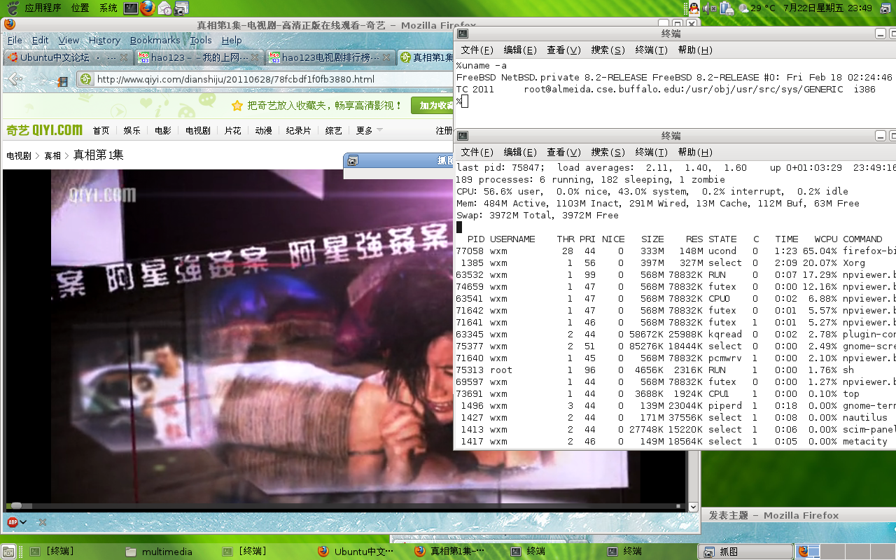
Task: Close the Ubuntu中文论坛 tab
Action: (124, 57)
